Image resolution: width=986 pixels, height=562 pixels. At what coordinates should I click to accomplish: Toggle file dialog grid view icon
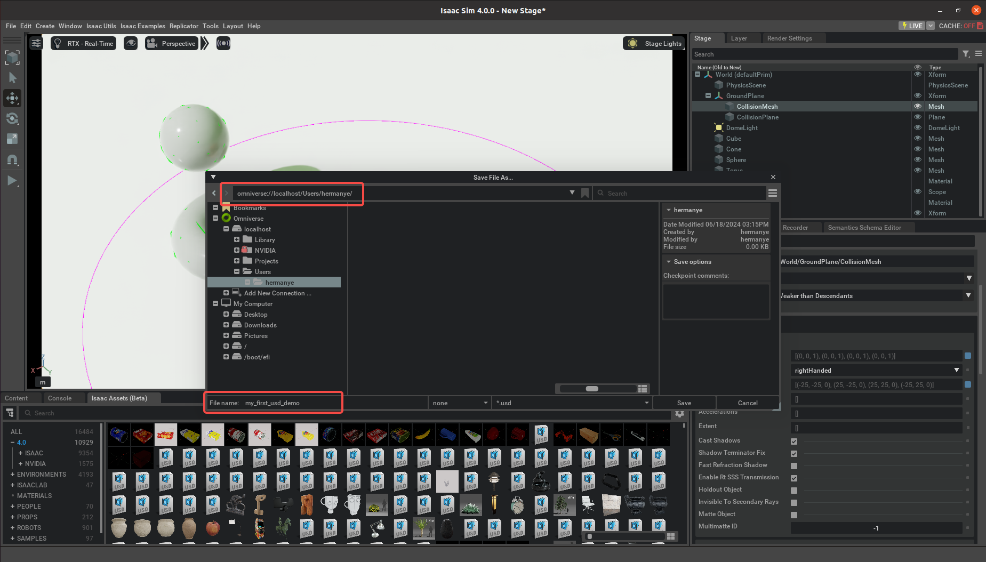(x=643, y=389)
